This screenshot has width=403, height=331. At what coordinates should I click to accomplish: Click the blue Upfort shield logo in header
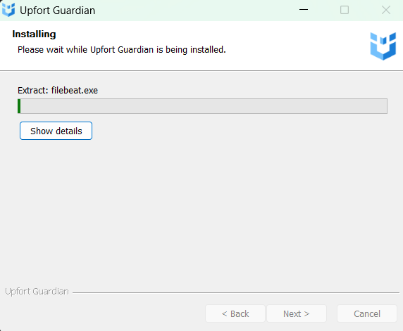(383, 46)
